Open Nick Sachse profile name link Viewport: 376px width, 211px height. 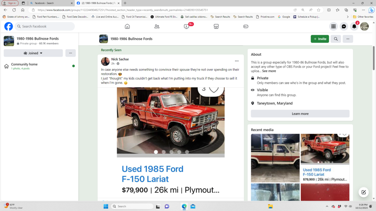120,59
